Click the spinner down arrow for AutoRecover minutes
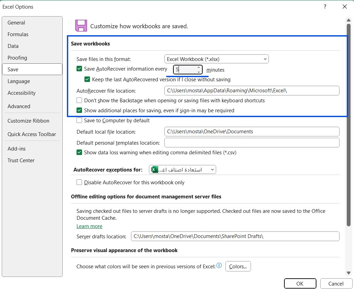The width and height of the screenshot is (354, 290). pyautogui.click(x=199, y=72)
